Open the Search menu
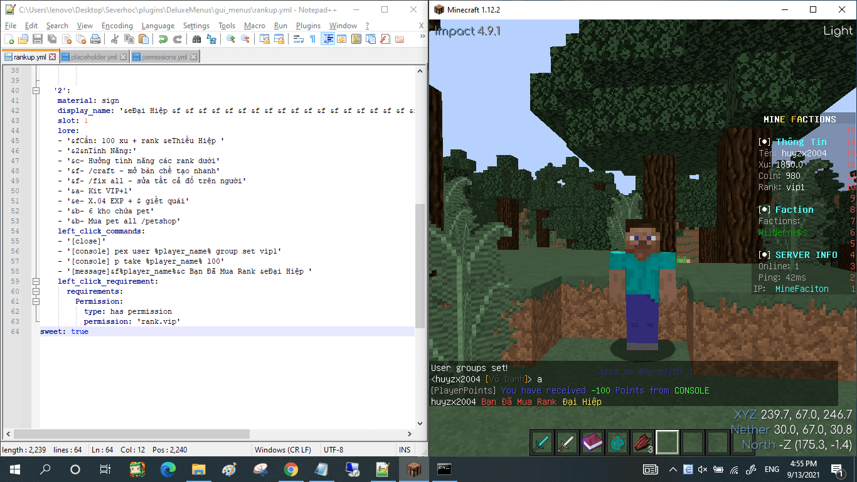The height and width of the screenshot is (482, 857). (57, 26)
